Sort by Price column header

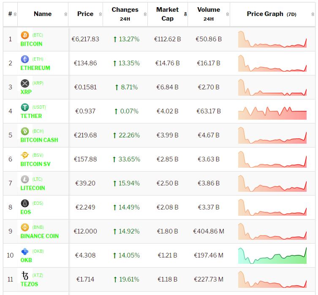point(85,14)
